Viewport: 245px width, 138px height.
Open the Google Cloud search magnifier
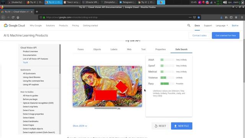189,25
